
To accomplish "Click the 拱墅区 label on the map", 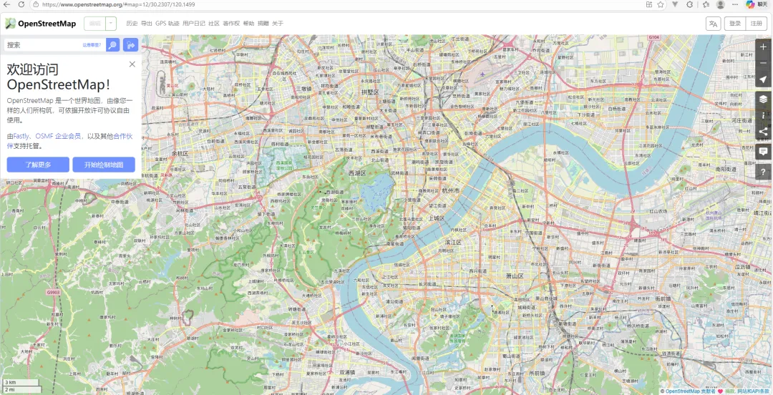I will (370, 92).
